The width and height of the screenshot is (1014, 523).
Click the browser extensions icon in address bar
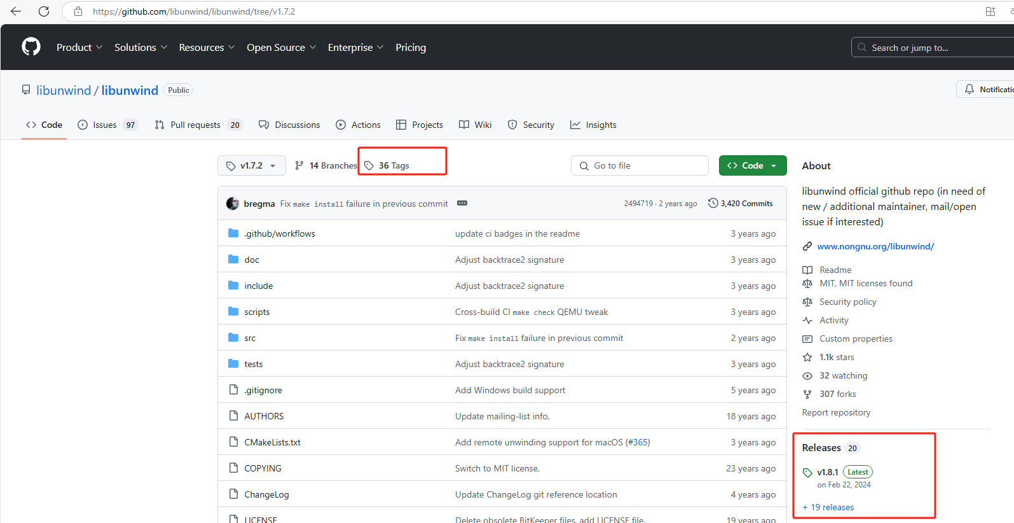coord(990,11)
